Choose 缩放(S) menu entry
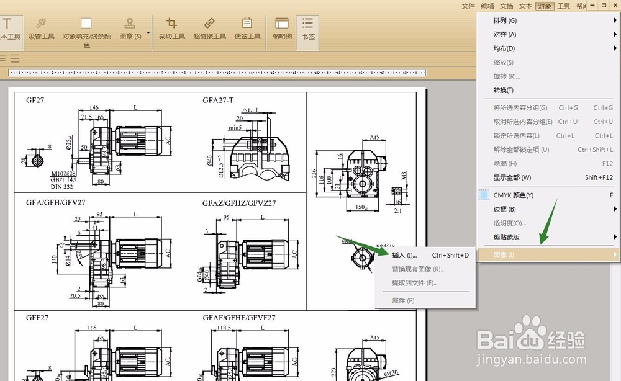 pyautogui.click(x=548, y=62)
